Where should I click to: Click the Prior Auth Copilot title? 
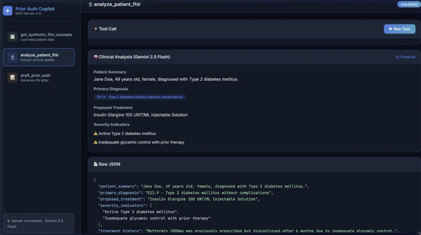[35, 9]
